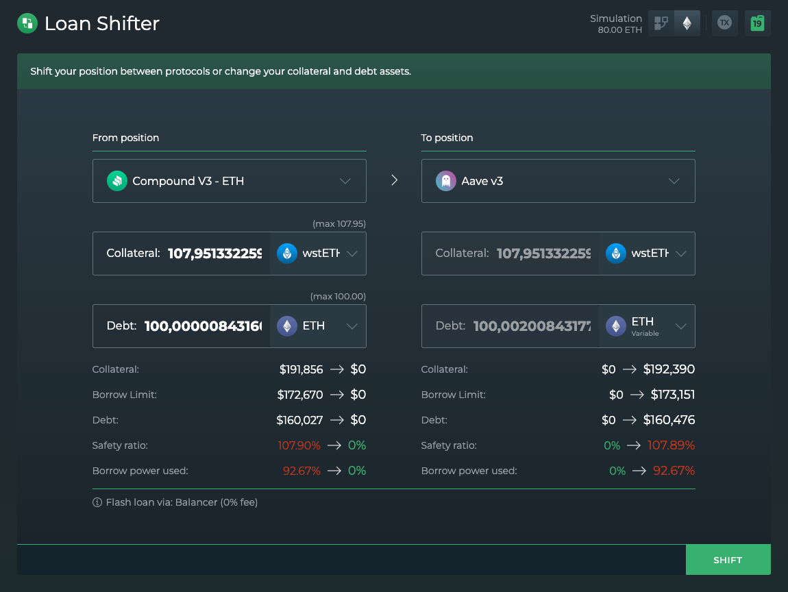
Task: Click the ETH token icon in To debt
Action: pyautogui.click(x=615, y=325)
